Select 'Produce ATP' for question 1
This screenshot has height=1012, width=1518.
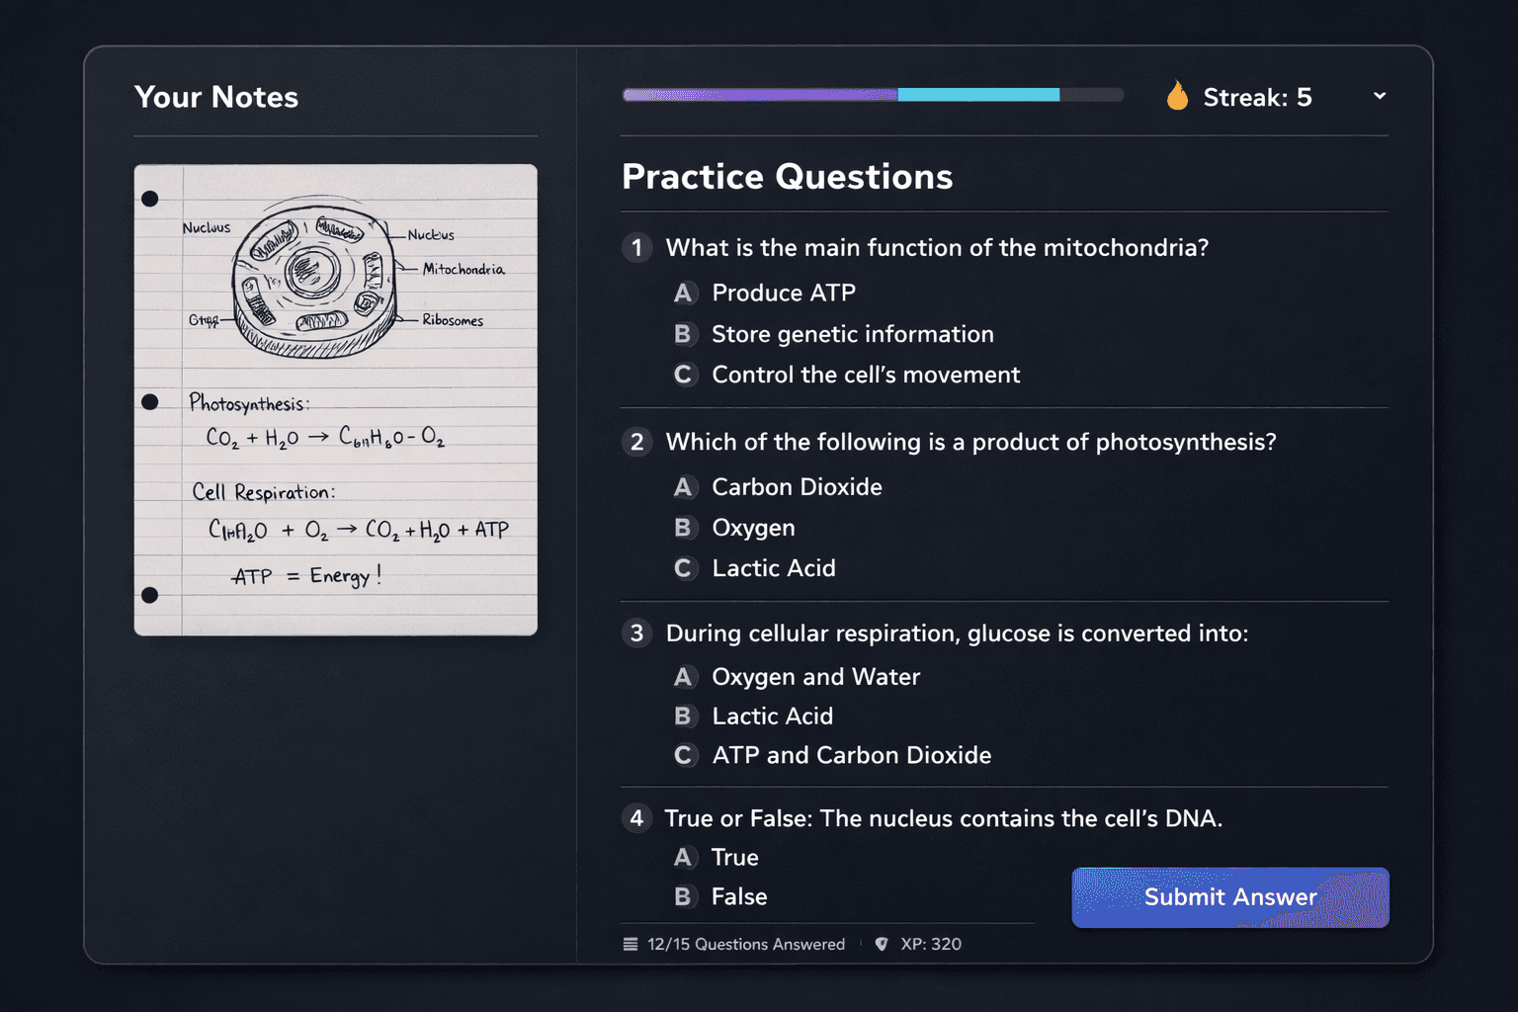(783, 294)
